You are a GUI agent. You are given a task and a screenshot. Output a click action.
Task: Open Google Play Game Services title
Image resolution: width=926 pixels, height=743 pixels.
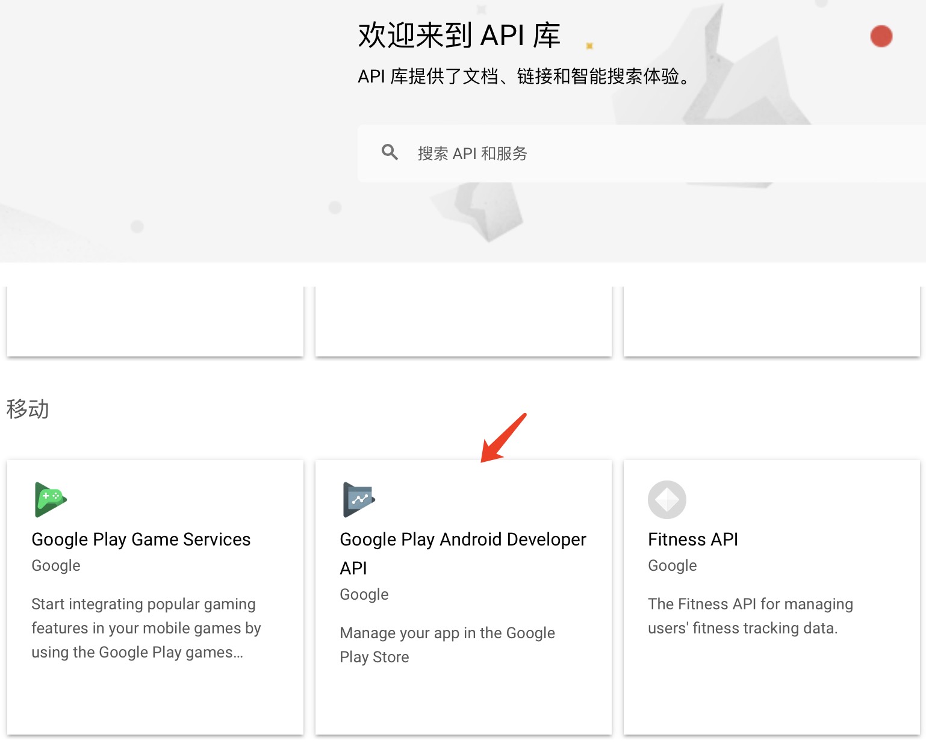coord(141,539)
